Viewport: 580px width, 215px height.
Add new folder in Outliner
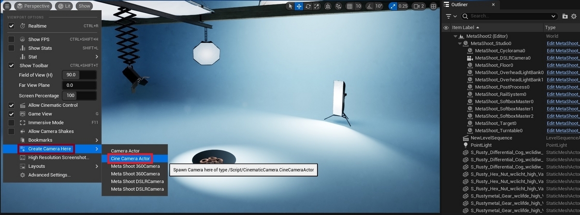pyautogui.click(x=565, y=16)
